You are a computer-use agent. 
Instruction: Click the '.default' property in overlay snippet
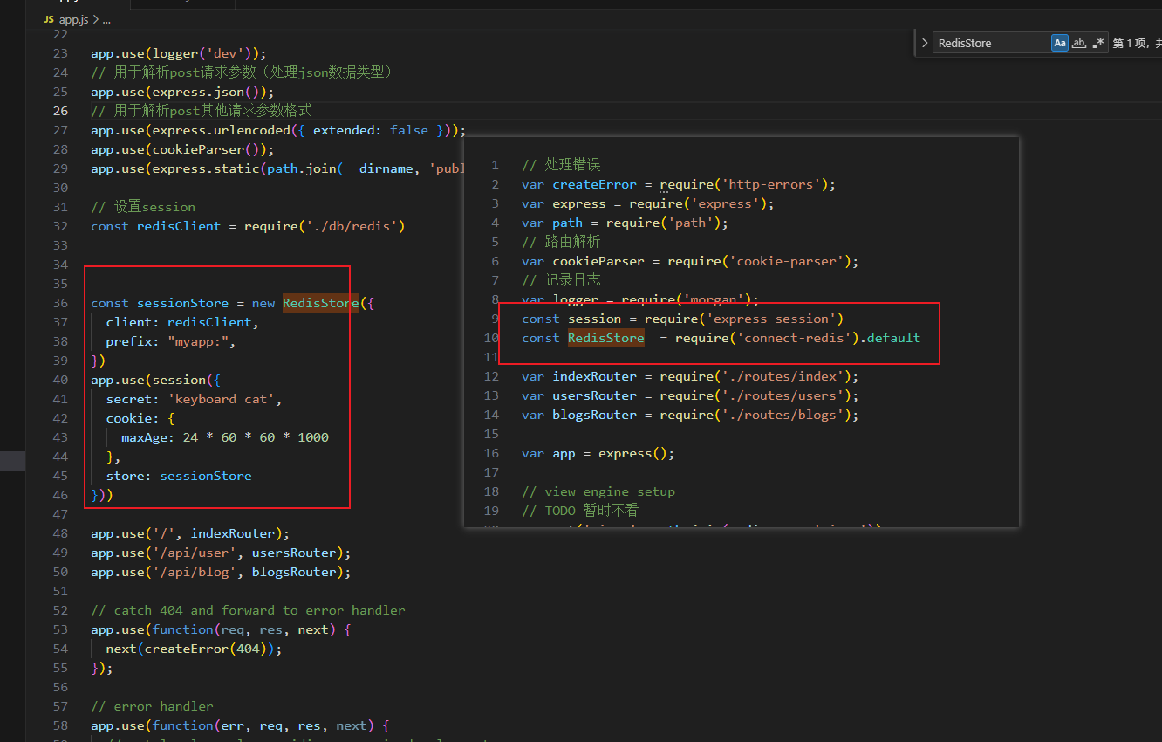pos(890,338)
